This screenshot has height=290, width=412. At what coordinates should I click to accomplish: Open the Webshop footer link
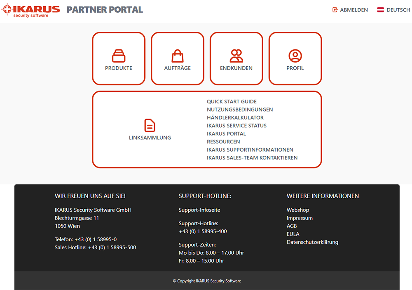pyautogui.click(x=298, y=210)
